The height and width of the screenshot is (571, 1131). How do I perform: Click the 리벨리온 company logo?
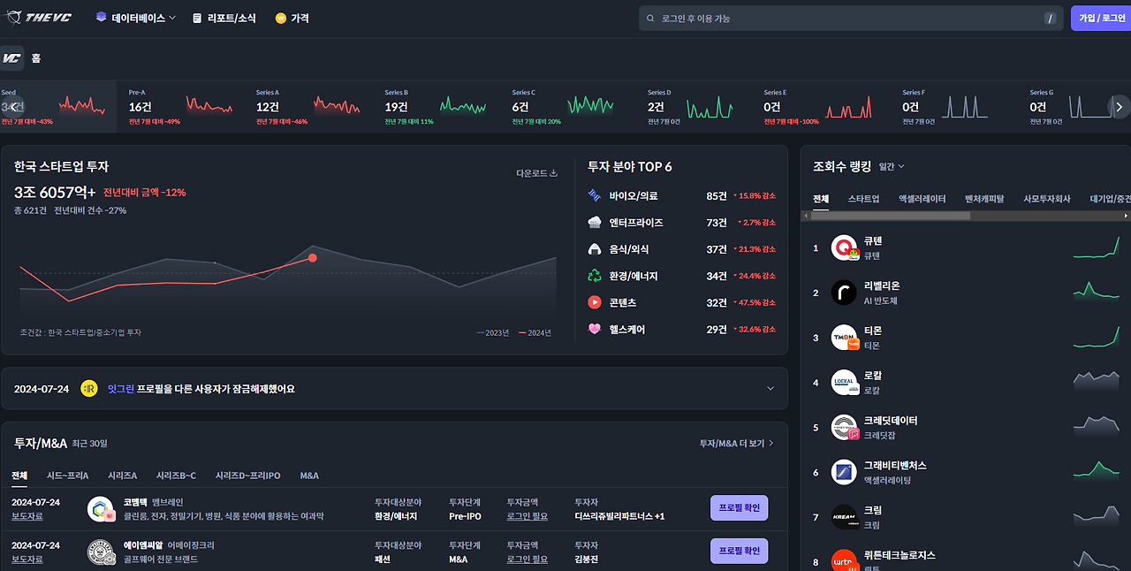(x=845, y=293)
